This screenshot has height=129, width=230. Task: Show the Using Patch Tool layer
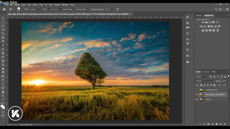(197, 90)
